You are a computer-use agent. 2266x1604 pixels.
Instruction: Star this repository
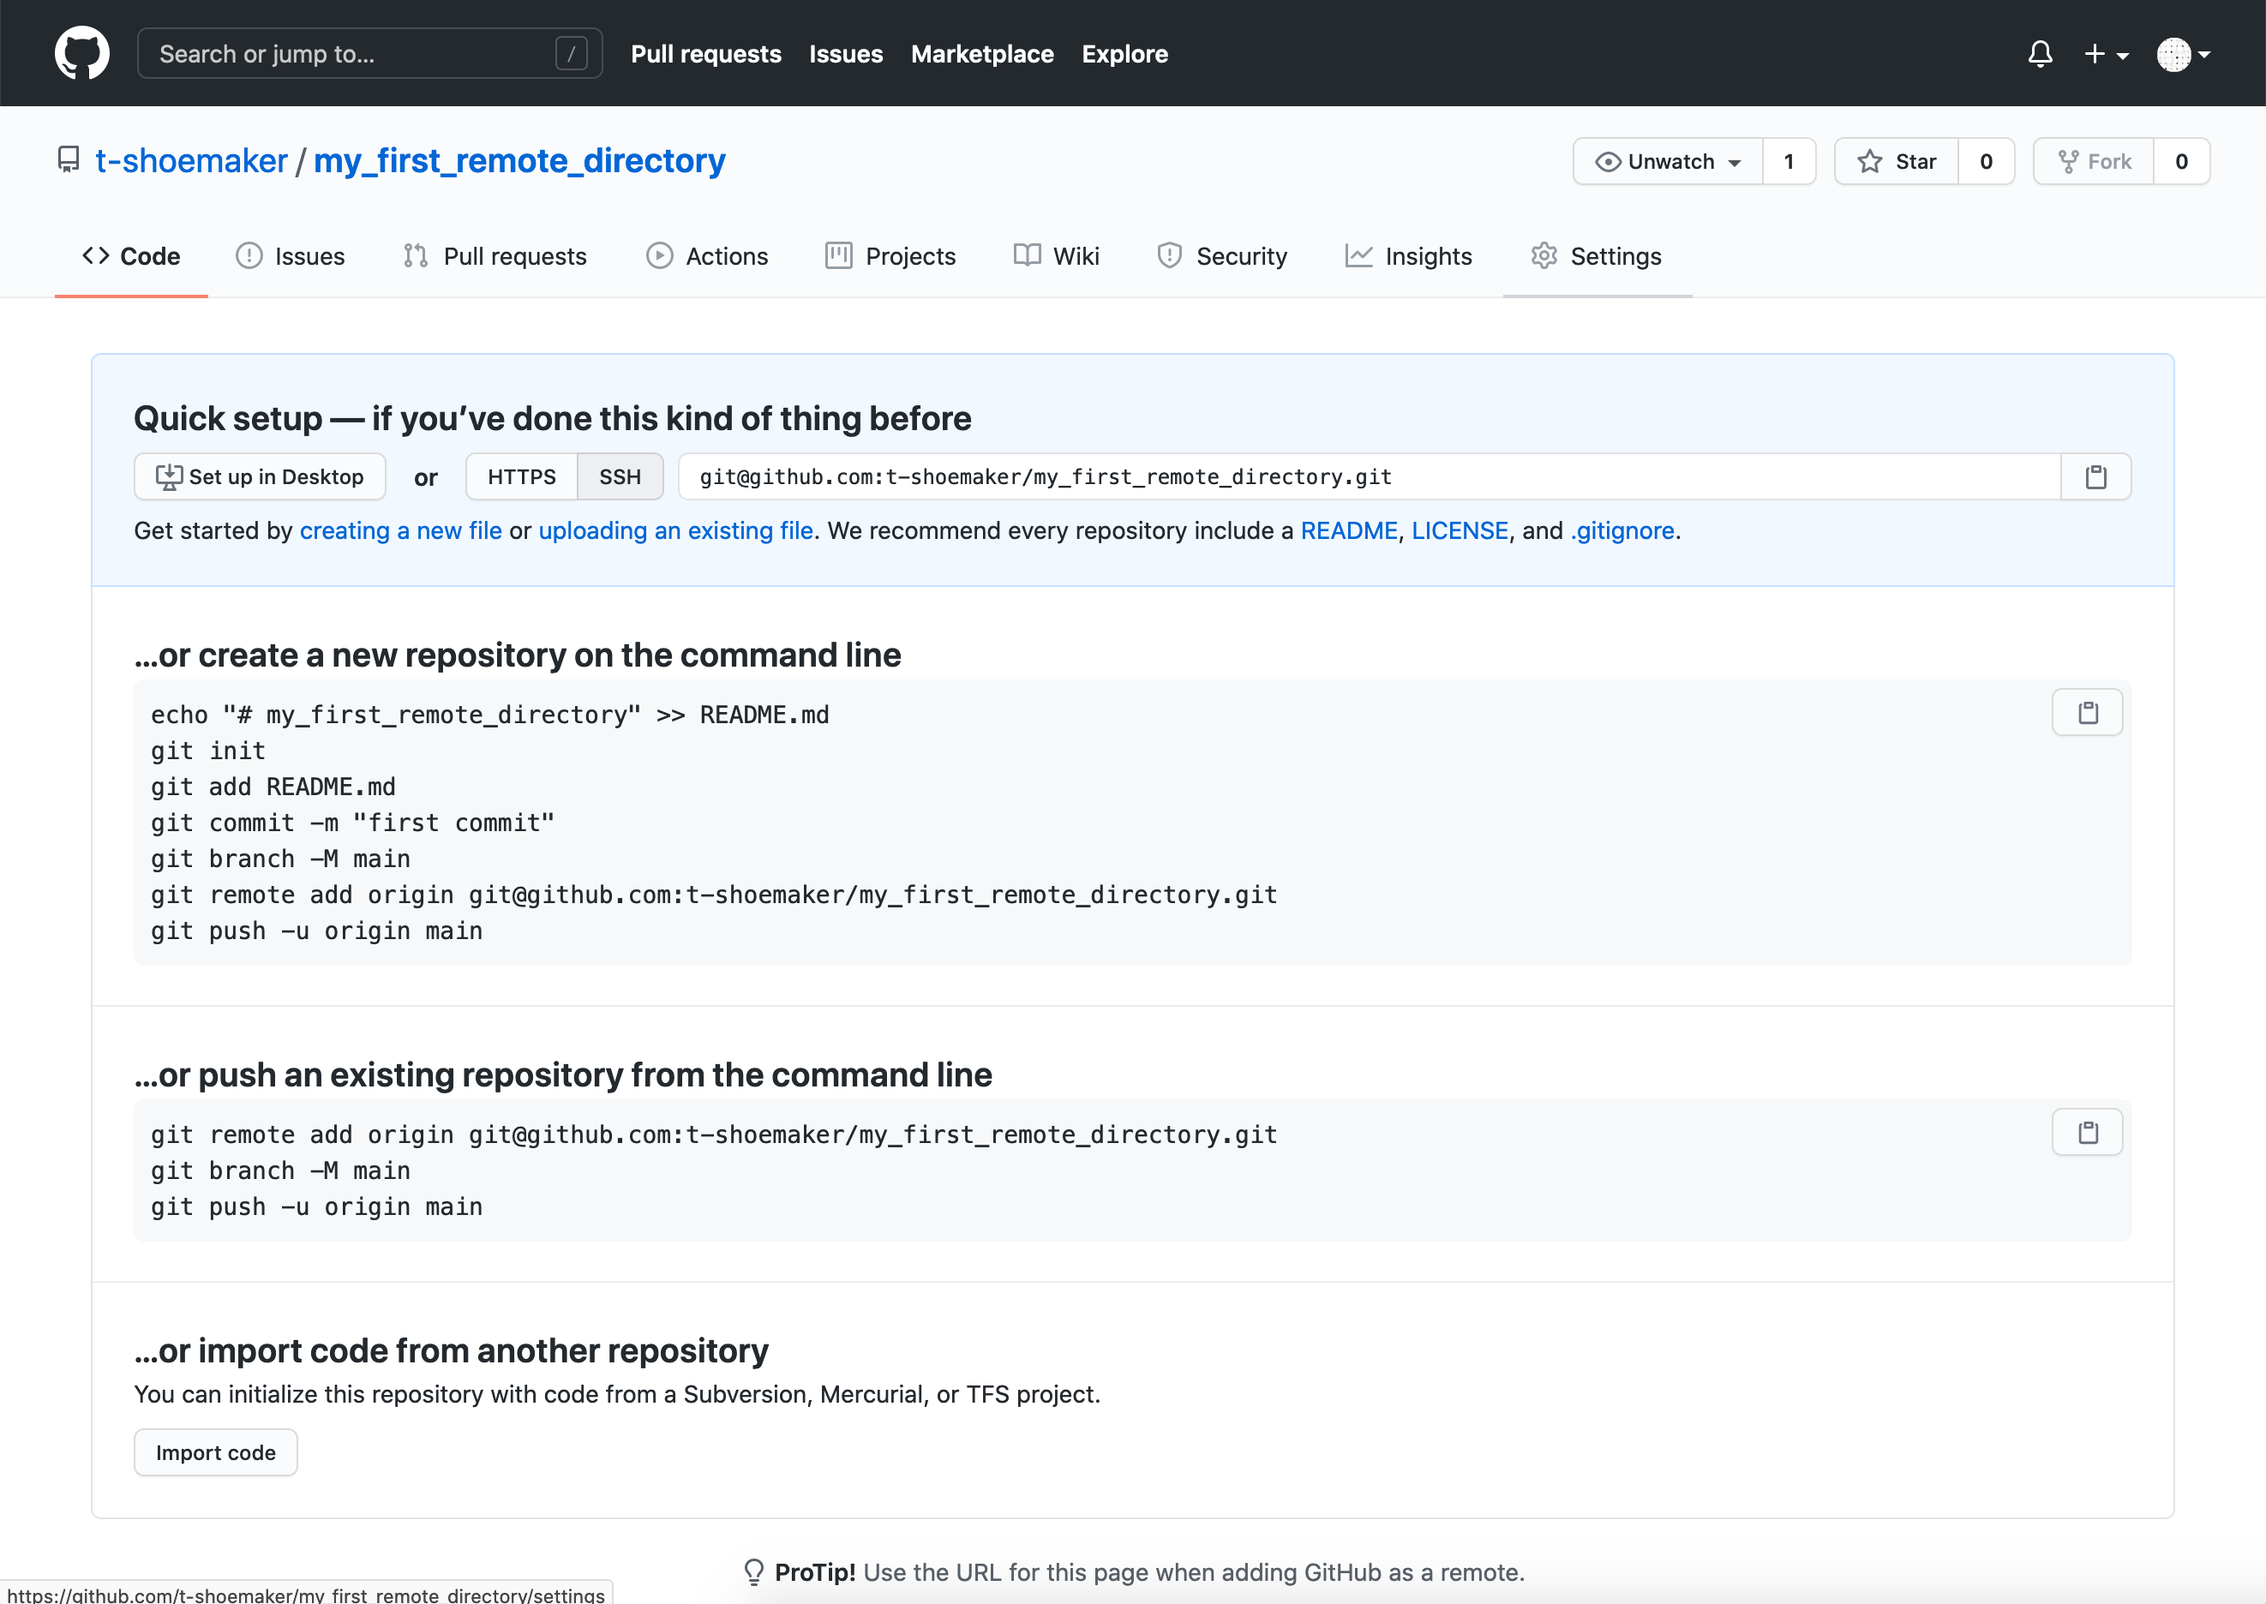(1896, 161)
